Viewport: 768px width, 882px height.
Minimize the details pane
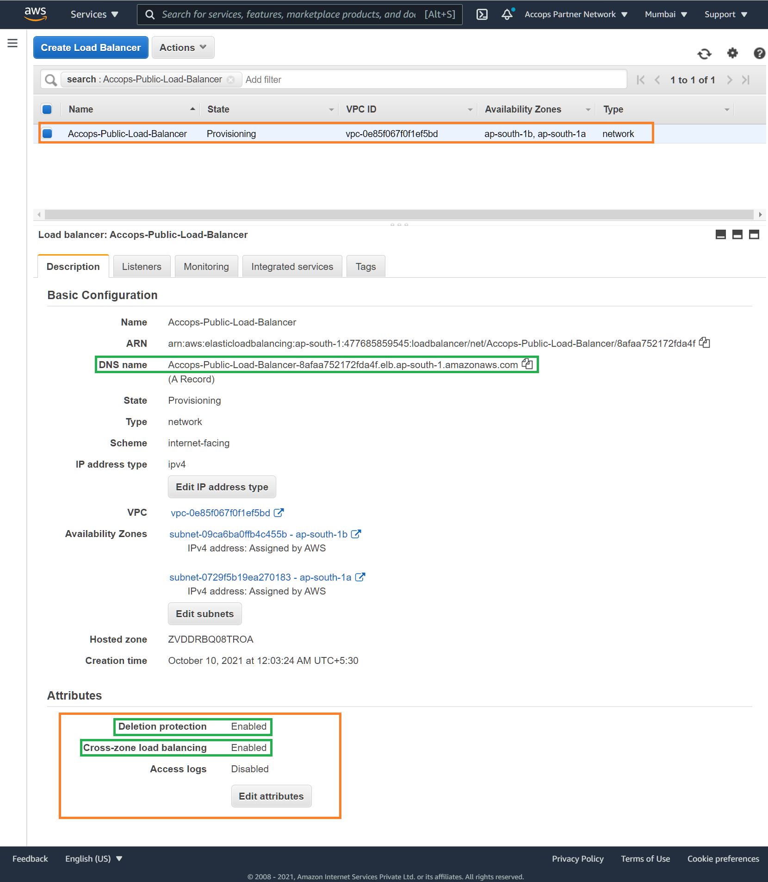(x=721, y=235)
